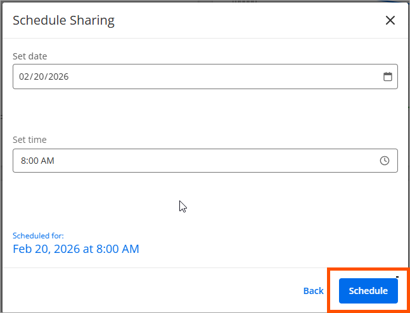Close the Schedule Sharing dialog

390,20
